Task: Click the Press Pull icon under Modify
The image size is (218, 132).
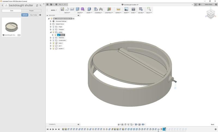Action: point(89,9)
